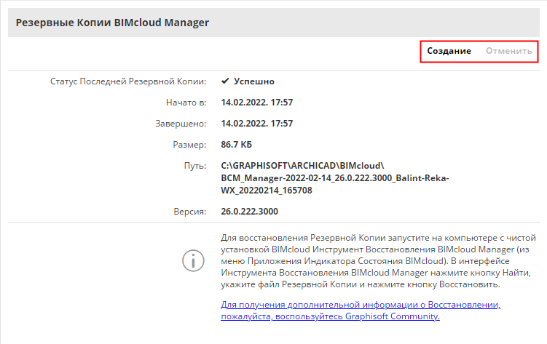Click the restore instructions paragraph starting Для восстановления
Screen dimensions: 547x344
click(378, 261)
